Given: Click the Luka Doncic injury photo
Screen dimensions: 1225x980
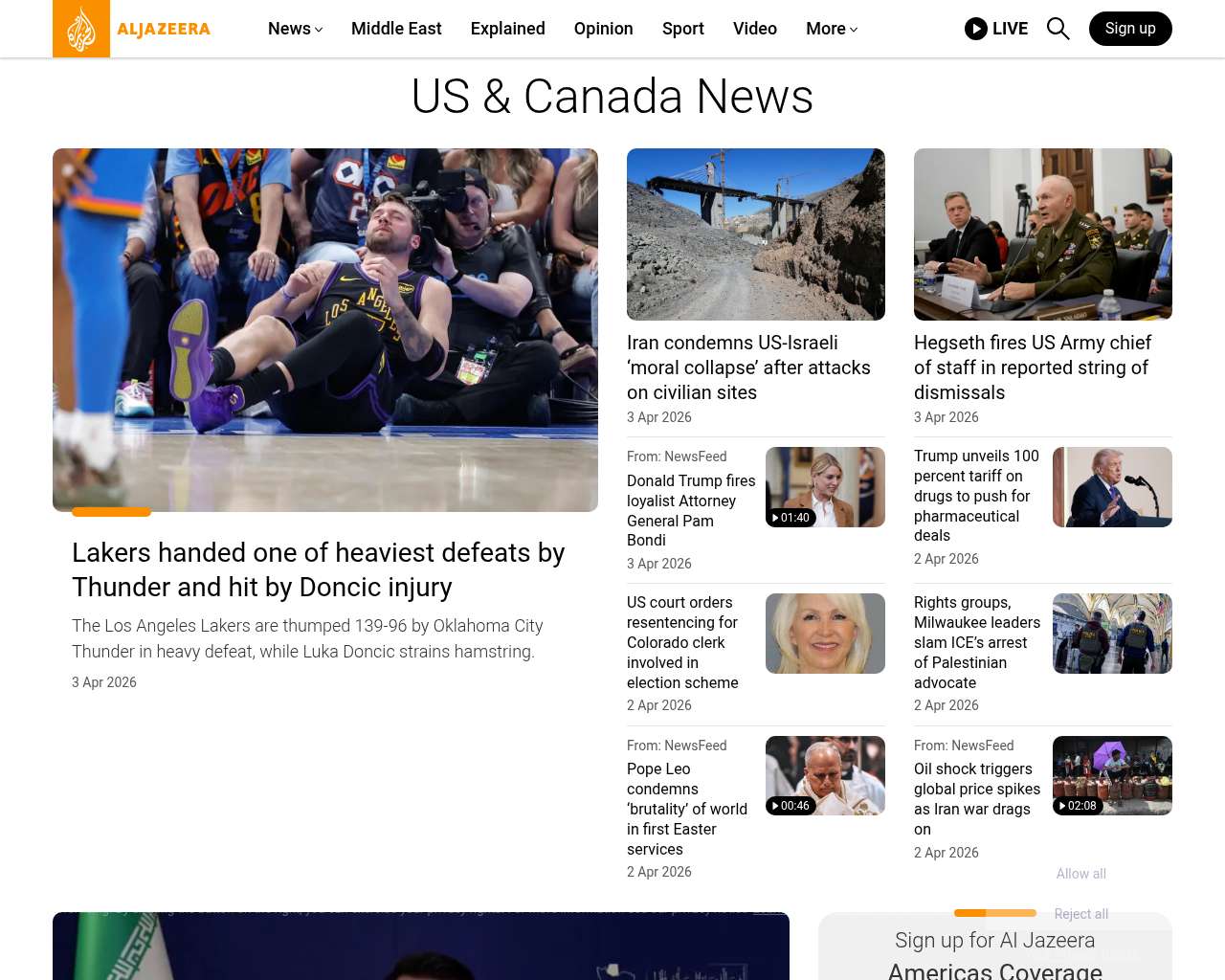Looking at the screenshot, I should tap(325, 330).
